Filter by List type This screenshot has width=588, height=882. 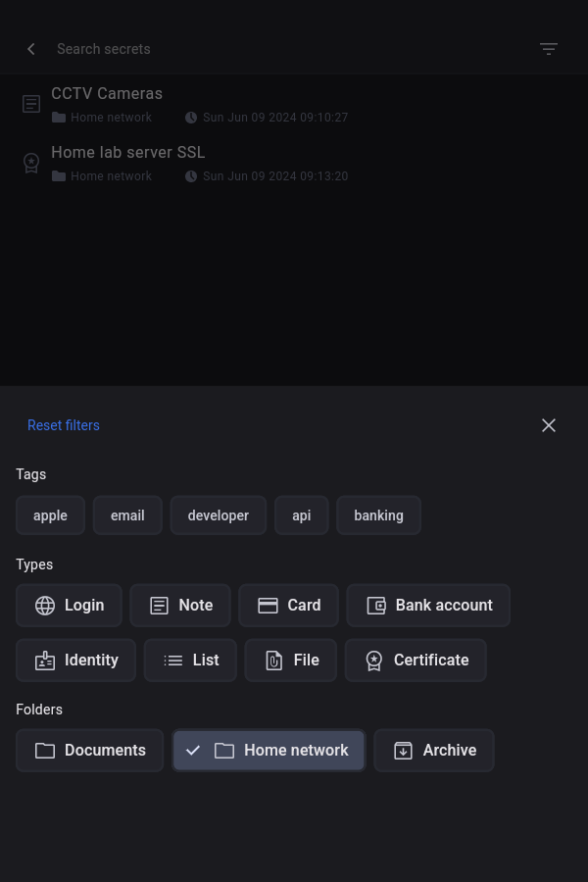click(x=190, y=661)
